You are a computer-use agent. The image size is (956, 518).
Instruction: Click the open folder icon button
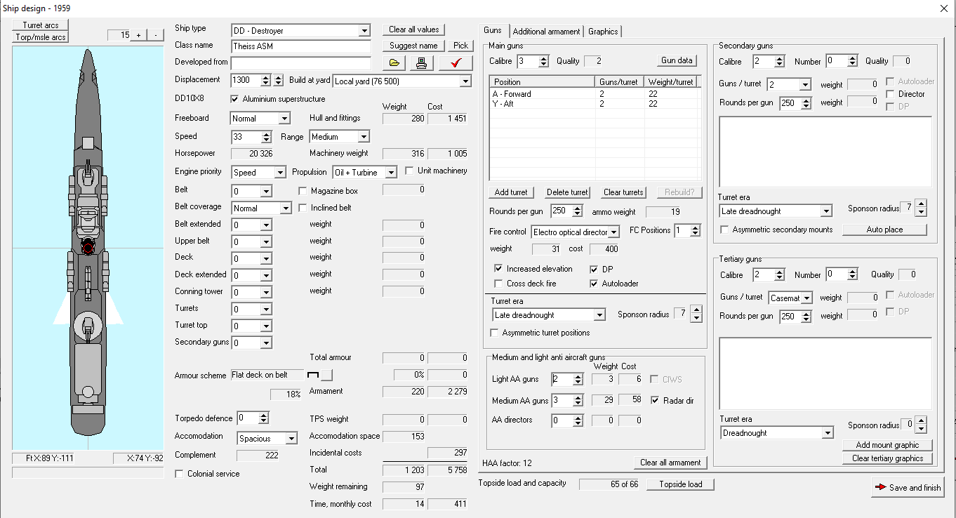[x=394, y=63]
